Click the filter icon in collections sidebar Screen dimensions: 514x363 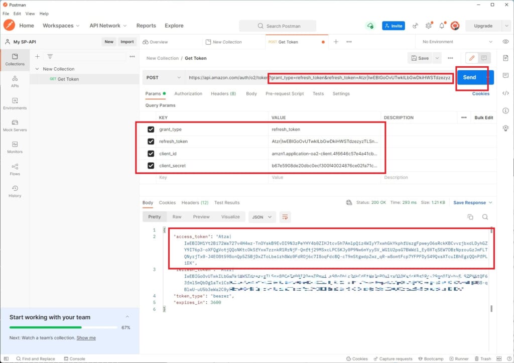coord(50,56)
